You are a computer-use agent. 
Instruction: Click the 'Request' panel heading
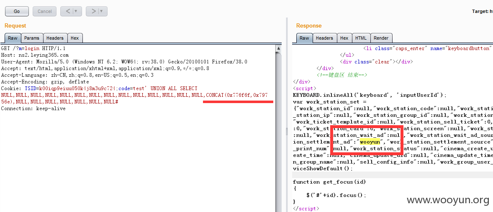tap(15, 26)
